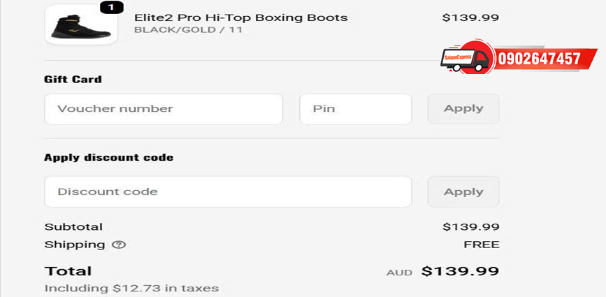Click the quantity badge on the product image
Viewport: 606px width, 297px height.
click(x=112, y=8)
